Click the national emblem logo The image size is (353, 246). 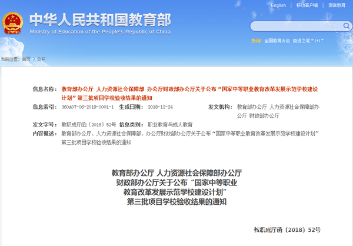click(11, 24)
